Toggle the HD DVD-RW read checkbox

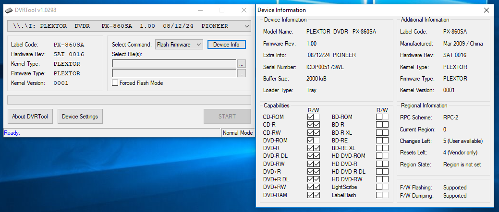[x=379, y=179]
